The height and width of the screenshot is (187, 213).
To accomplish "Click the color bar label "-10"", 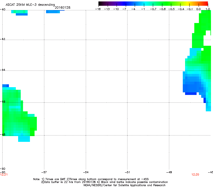I will pyautogui.click(x=116, y=9).
